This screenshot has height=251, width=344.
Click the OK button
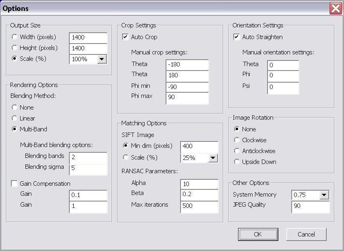click(258, 234)
